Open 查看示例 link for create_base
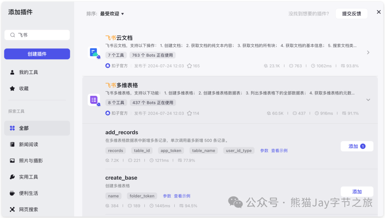Image resolution: width=385 pixels, height=218 pixels. (182, 196)
